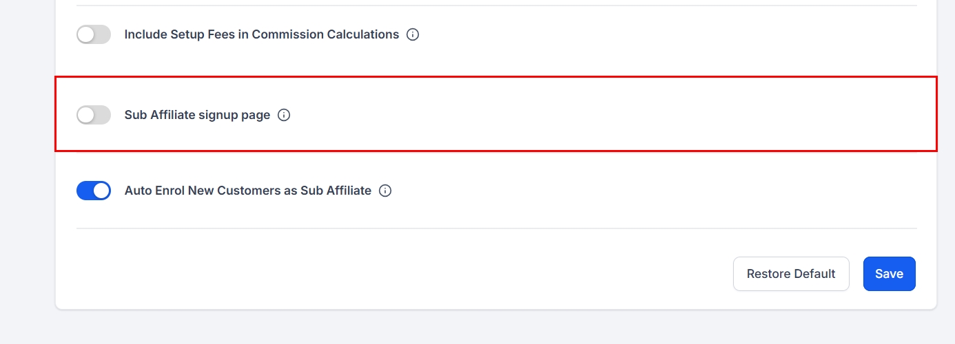
Task: Turn on Sub Affiliate signup page toggle
Action: tap(94, 115)
